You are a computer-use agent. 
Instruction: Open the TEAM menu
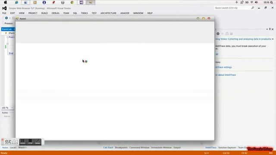(66, 13)
